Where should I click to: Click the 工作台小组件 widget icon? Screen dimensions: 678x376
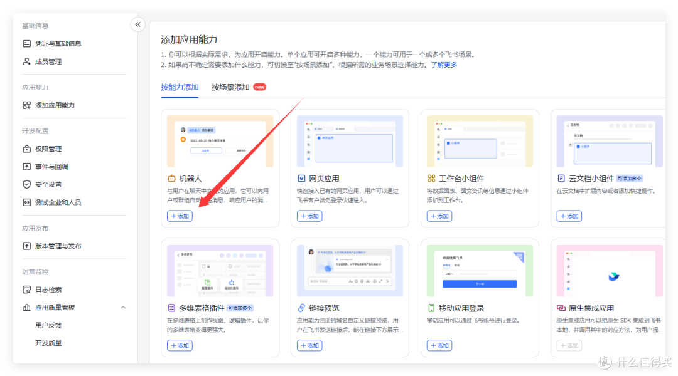point(431,179)
